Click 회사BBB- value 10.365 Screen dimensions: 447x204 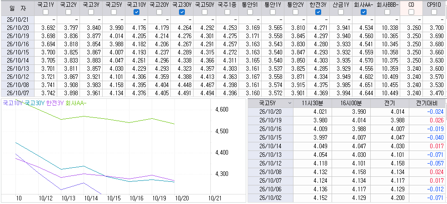click(389, 36)
